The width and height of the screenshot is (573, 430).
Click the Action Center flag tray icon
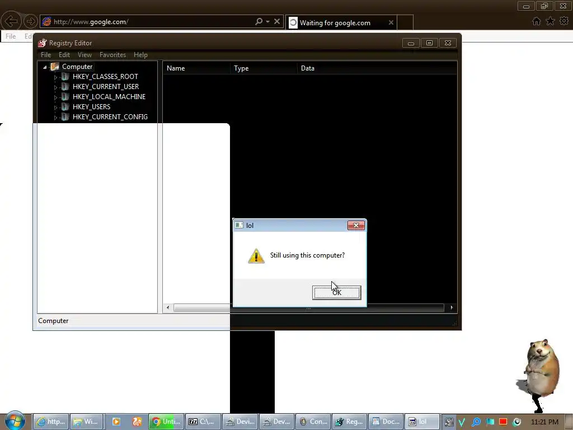coord(490,422)
